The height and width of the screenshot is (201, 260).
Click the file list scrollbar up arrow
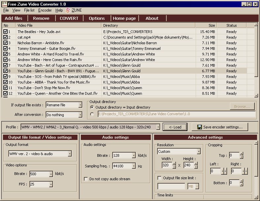pos(256,24)
